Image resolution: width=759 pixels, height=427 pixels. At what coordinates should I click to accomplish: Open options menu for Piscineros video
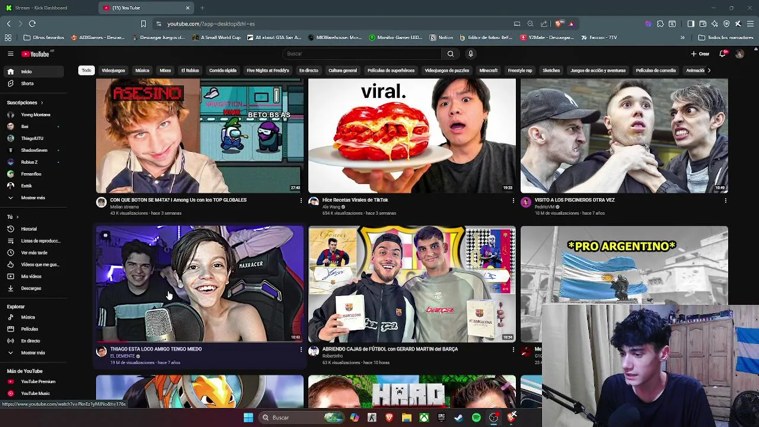tap(725, 200)
